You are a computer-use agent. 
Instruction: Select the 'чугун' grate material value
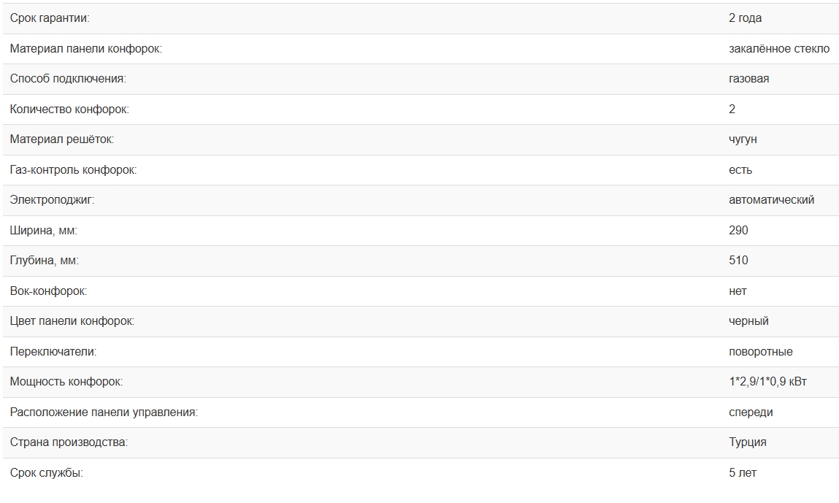coord(743,139)
